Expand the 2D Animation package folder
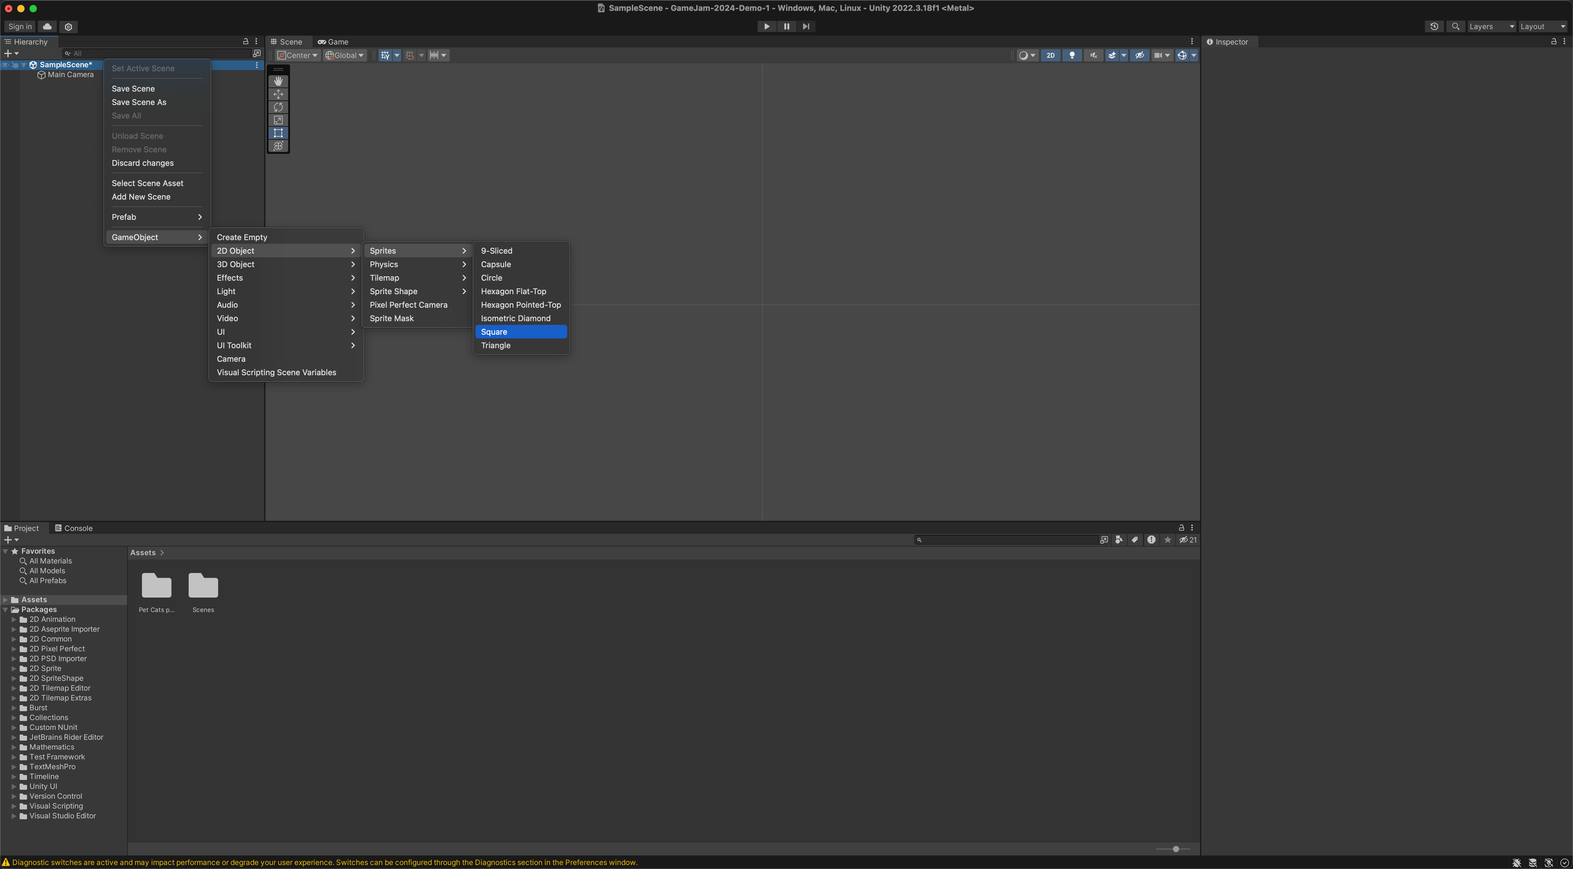Image resolution: width=1573 pixels, height=869 pixels. pos(14,619)
